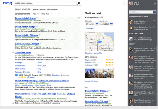This screenshot has height=109, width=158.
Task: Click the Bing logo
Action: (x=8, y=3)
